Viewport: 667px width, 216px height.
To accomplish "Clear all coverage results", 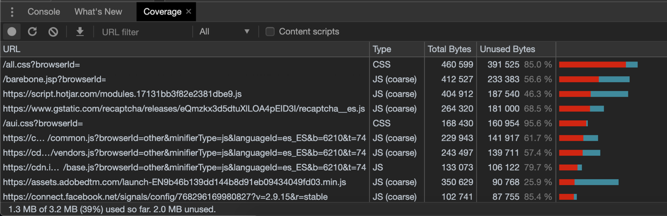I will pos(53,32).
